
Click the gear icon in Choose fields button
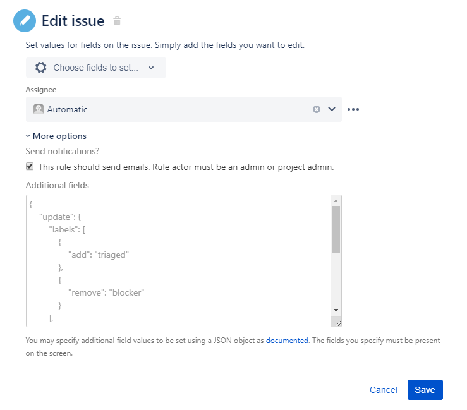tap(41, 68)
